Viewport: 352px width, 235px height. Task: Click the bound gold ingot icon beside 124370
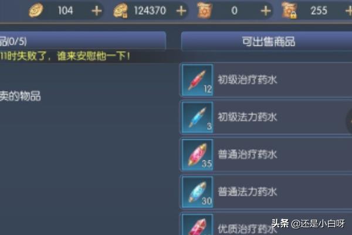click(x=120, y=11)
